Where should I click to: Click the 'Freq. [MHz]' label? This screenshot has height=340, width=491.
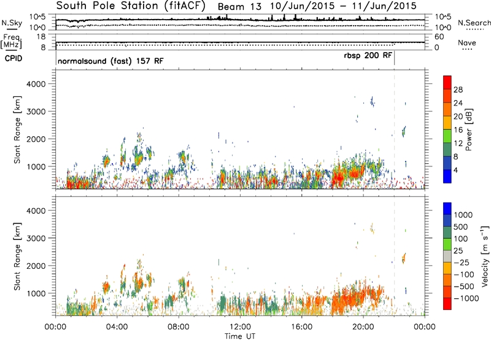(11, 41)
